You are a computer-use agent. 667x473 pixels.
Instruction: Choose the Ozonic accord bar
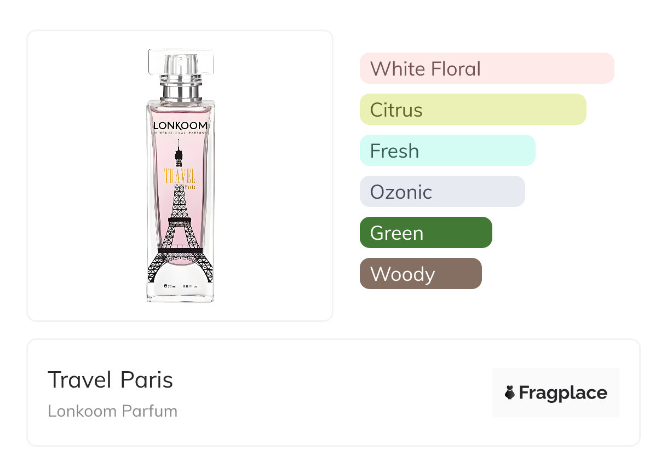tap(442, 192)
